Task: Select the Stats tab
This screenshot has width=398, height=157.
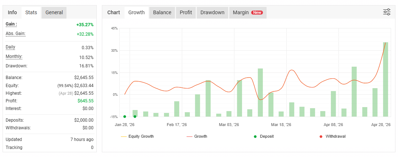Action: point(31,12)
